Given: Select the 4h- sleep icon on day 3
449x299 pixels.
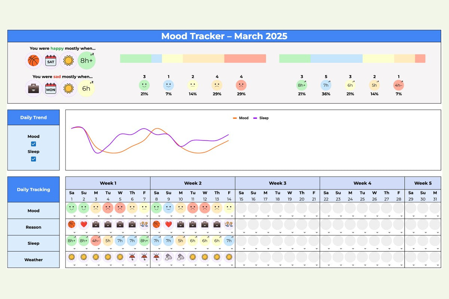Looking at the screenshot, I should 96,241.
